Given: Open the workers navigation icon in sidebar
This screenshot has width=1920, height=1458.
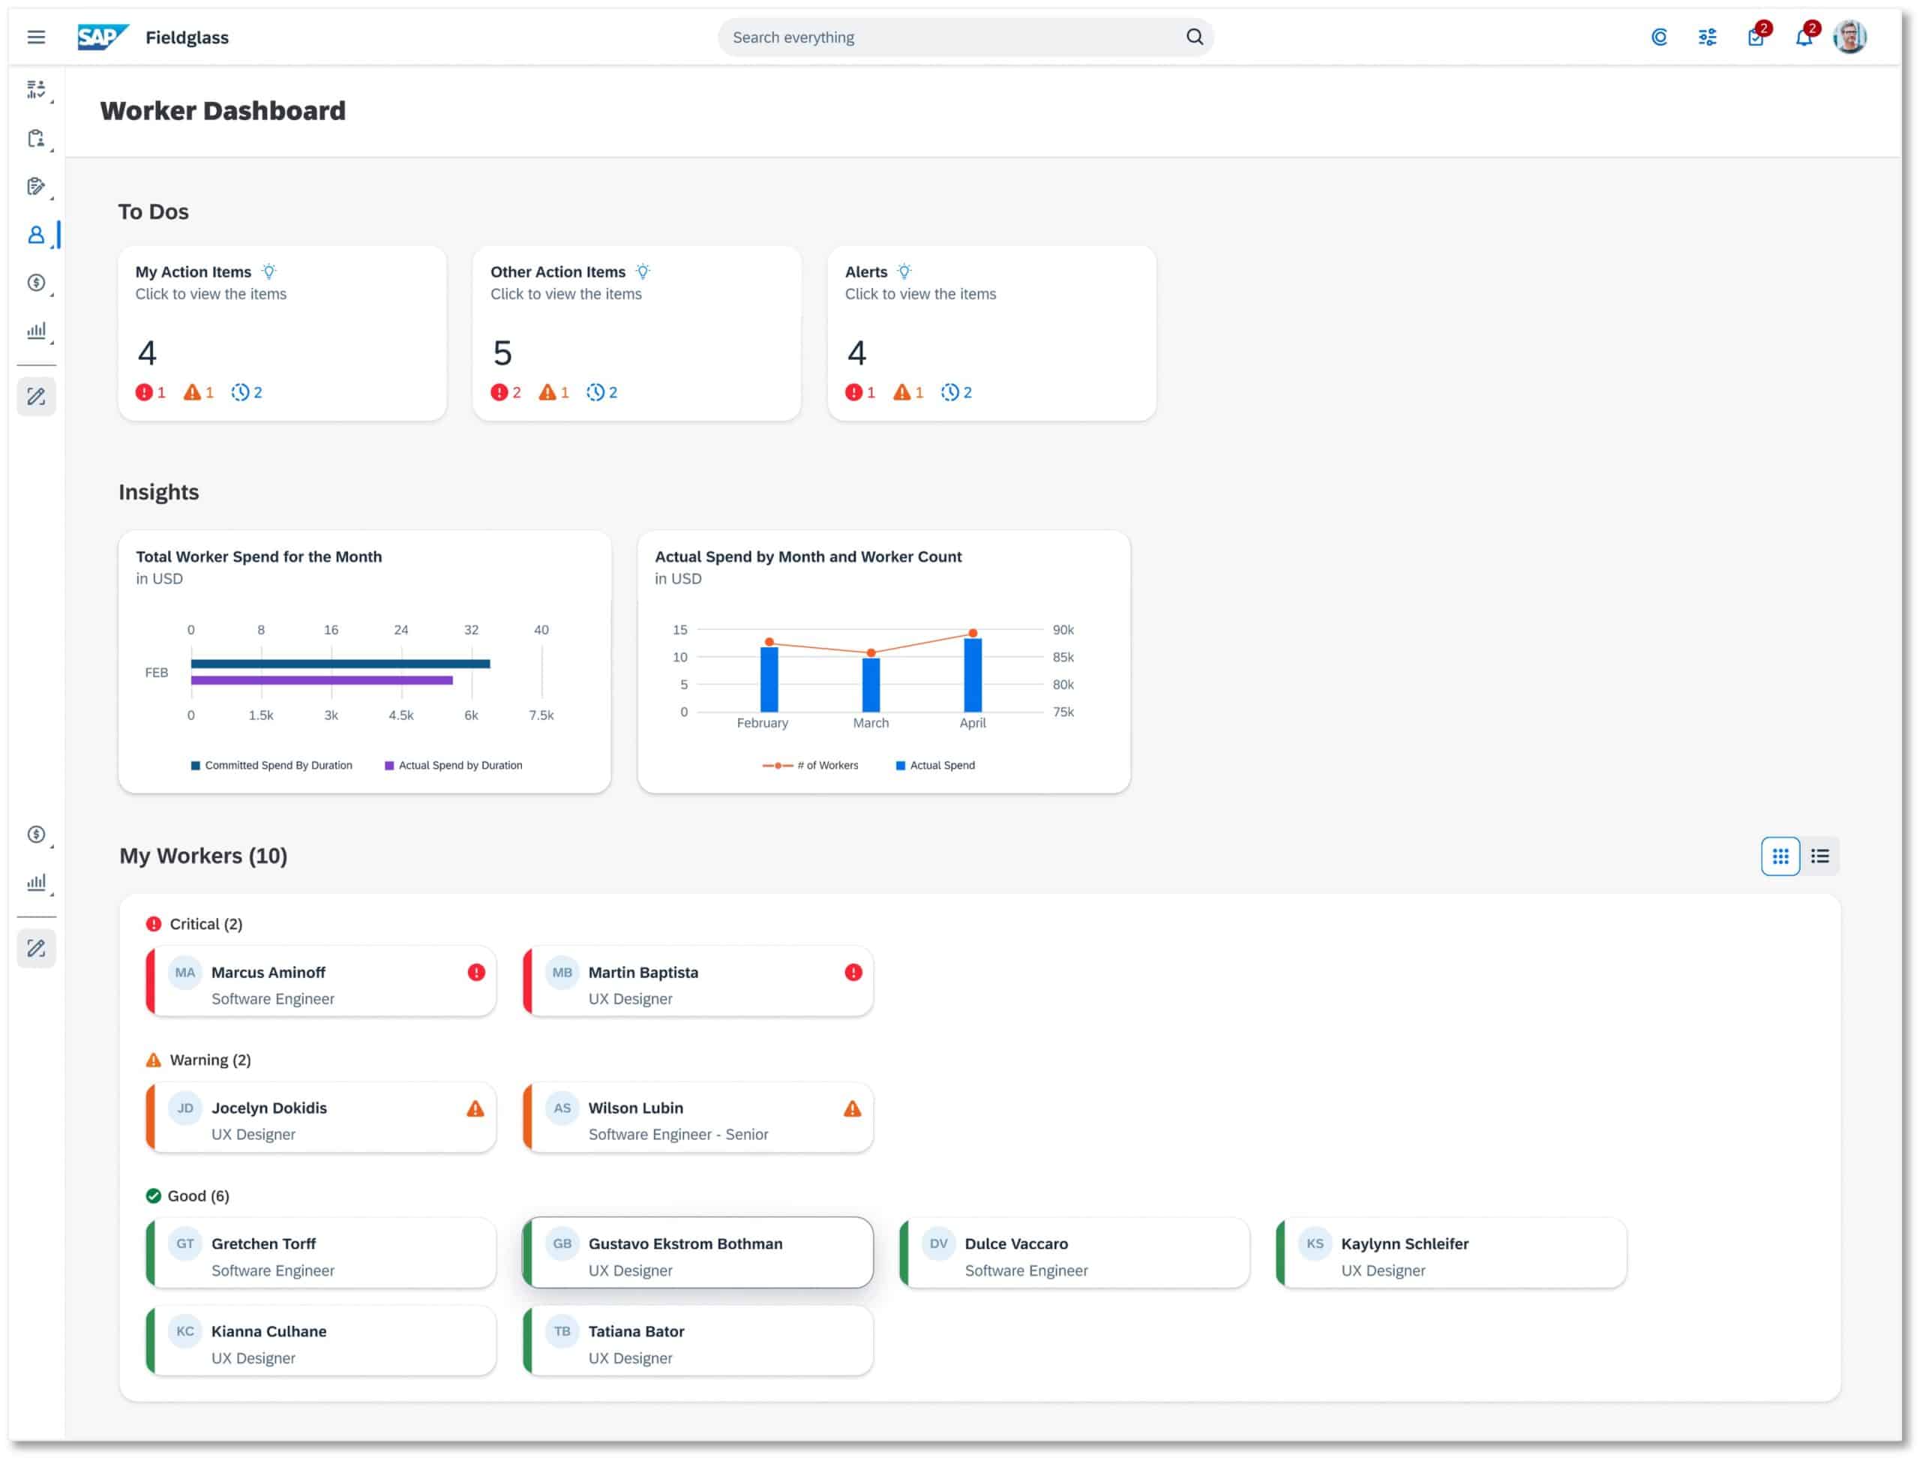Looking at the screenshot, I should pyautogui.click(x=37, y=235).
